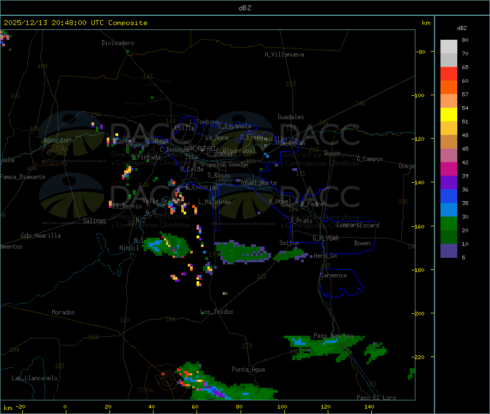Screen dimensions: 490x414
Task: Select the 'Agua_Toro' map label
Action: click(x=58, y=140)
